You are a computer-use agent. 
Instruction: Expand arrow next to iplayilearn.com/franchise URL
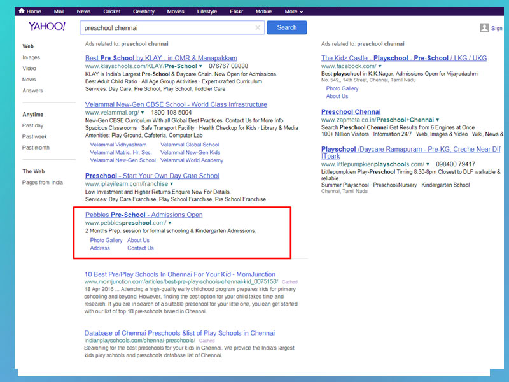click(x=171, y=184)
